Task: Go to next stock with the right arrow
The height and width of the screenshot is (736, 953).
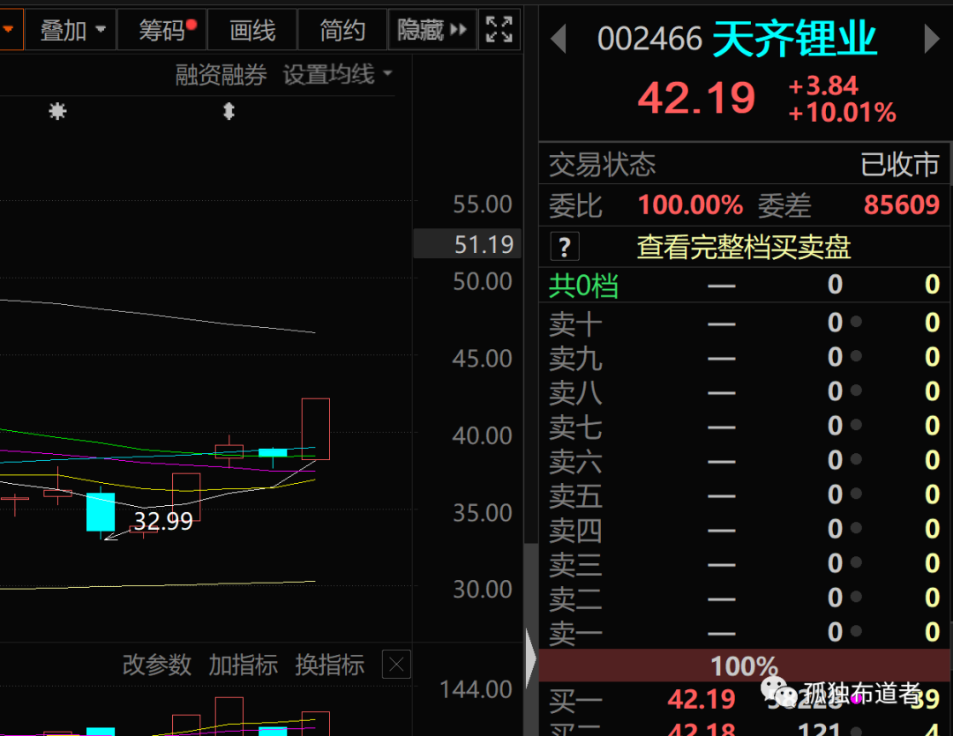Action: point(931,39)
